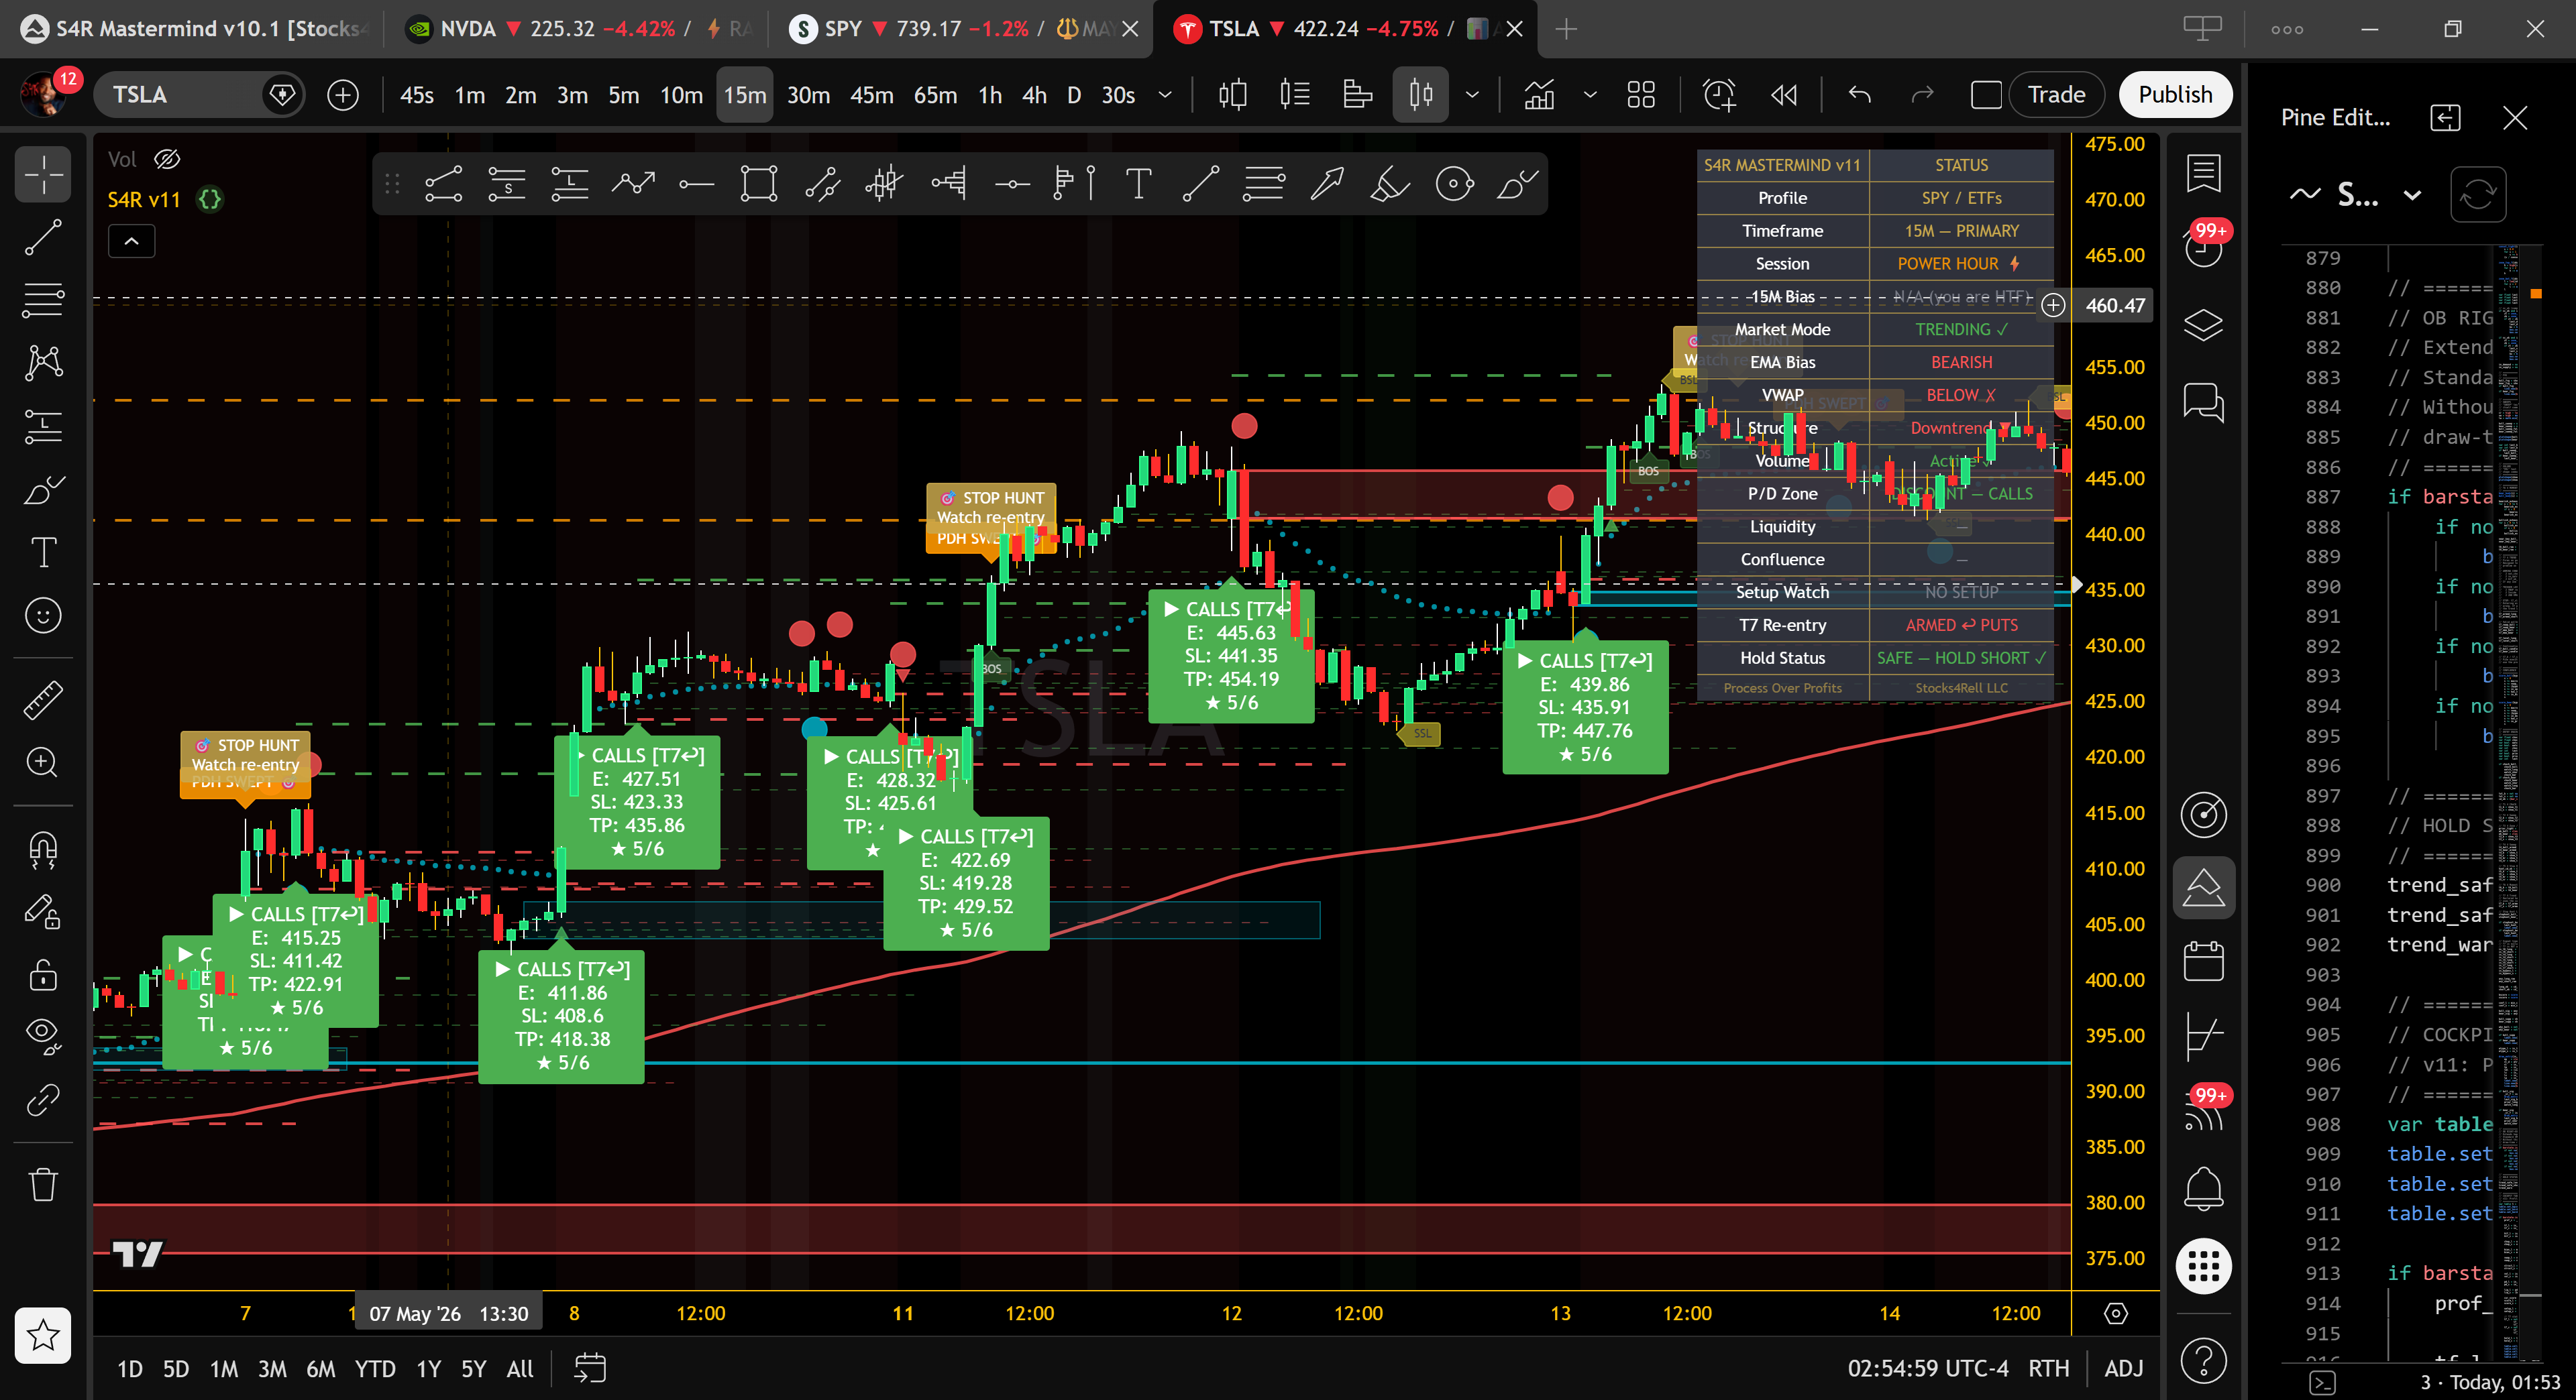Switch to the 30m timeframe
Image resolution: width=2576 pixels, height=1400 pixels.
click(x=808, y=95)
